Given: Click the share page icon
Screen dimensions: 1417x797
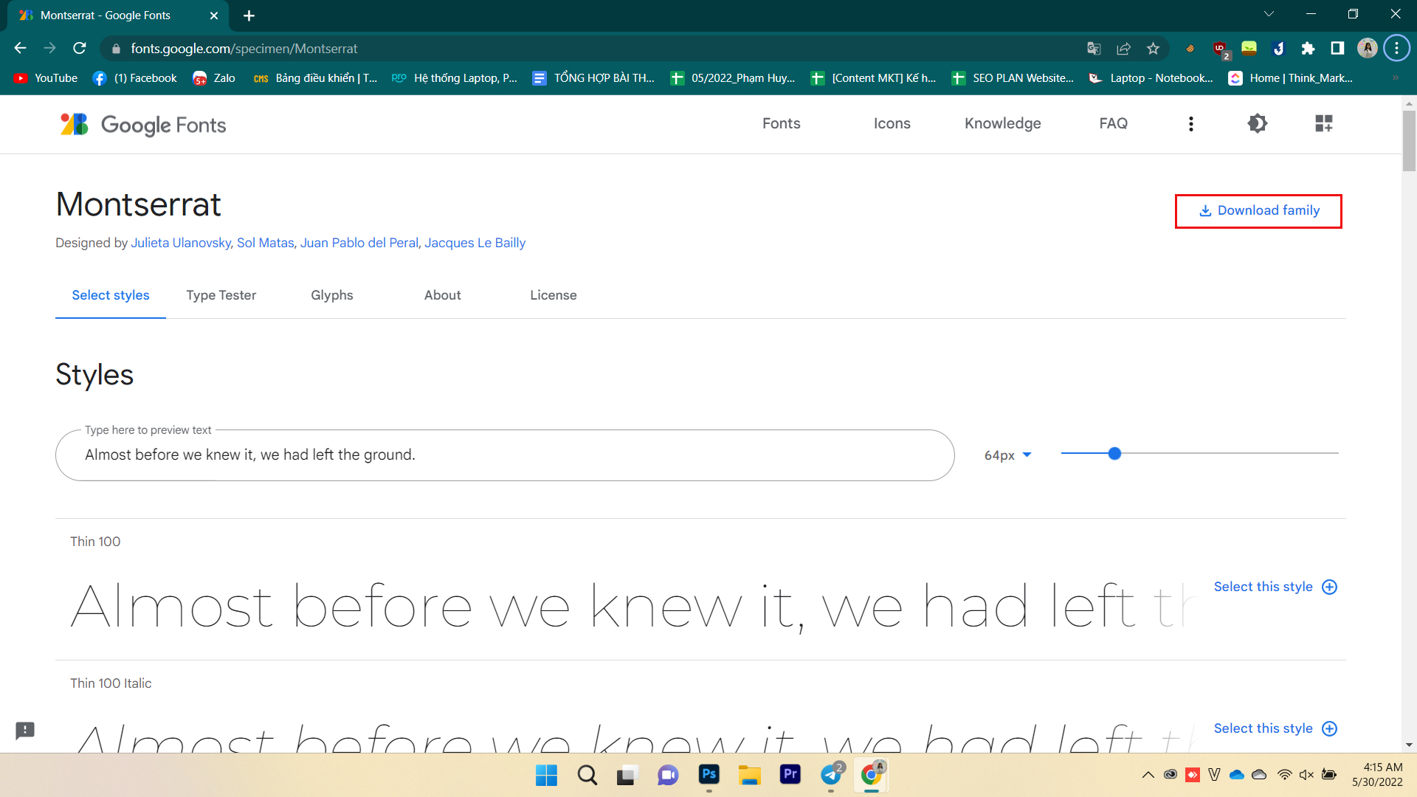Looking at the screenshot, I should point(1123,49).
